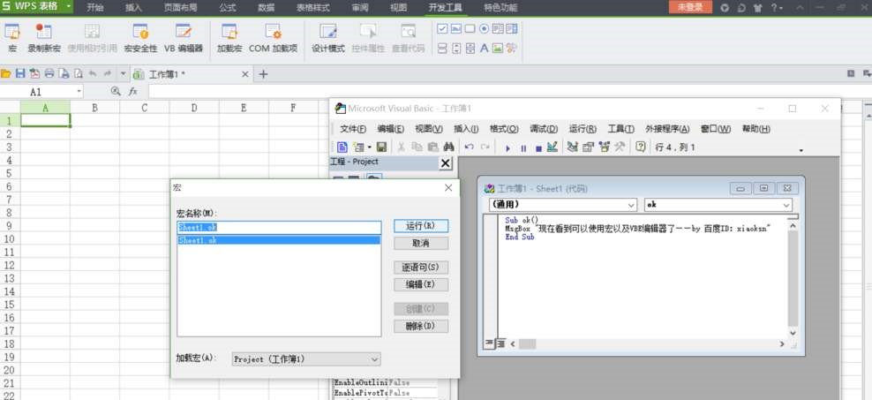Screen dimensions: 872x400
Task: Open the COM 加载项 dialog
Action: point(273,37)
